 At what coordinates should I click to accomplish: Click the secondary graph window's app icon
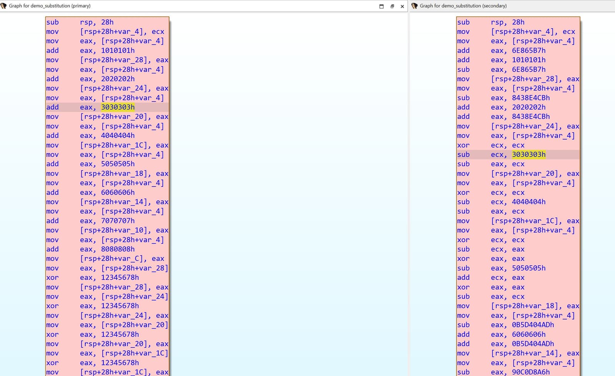[x=414, y=6]
